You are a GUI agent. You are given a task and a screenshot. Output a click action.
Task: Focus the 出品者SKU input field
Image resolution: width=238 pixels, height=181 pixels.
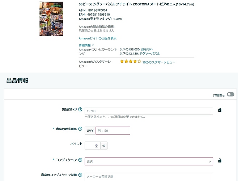coord(149,111)
